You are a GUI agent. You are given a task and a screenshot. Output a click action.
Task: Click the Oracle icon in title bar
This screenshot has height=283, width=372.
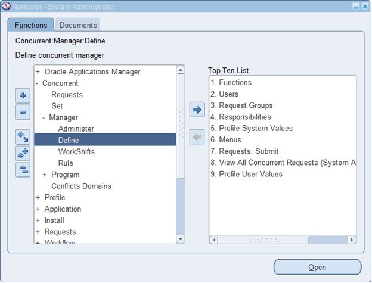point(6,7)
